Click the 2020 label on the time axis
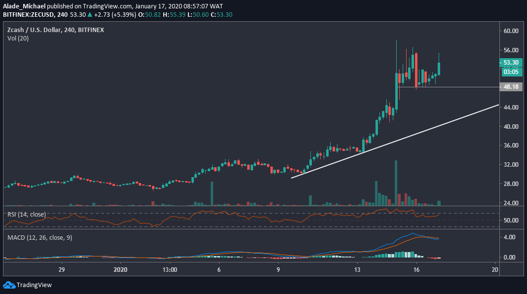This screenshot has height=294, width=527. [121, 270]
